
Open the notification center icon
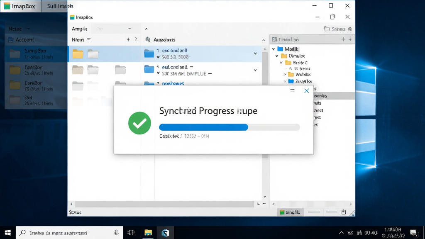point(413,232)
